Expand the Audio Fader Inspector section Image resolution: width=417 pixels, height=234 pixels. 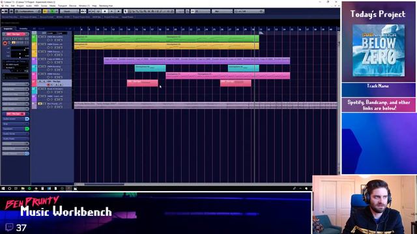pos(16,138)
